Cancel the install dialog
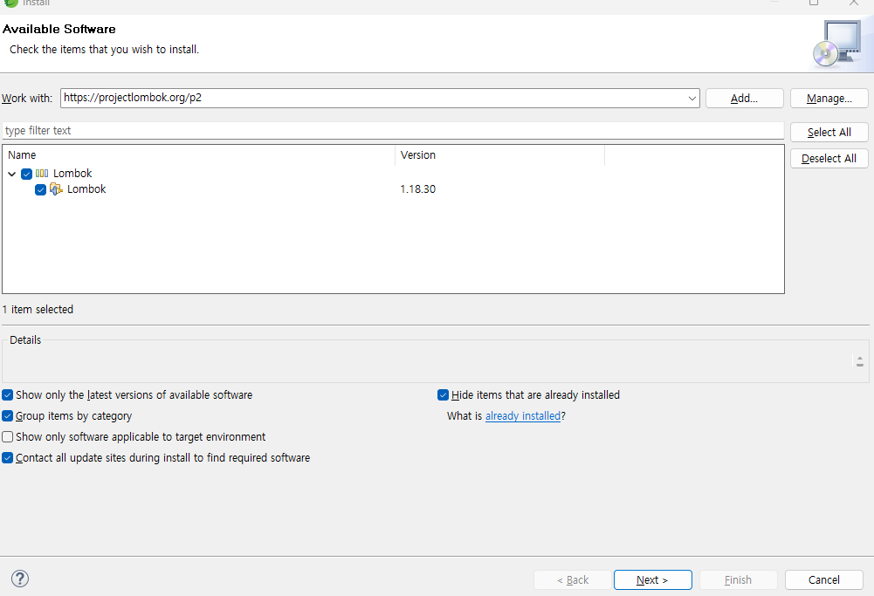 tap(824, 579)
